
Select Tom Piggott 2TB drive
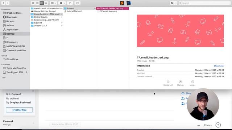click(x=14, y=72)
